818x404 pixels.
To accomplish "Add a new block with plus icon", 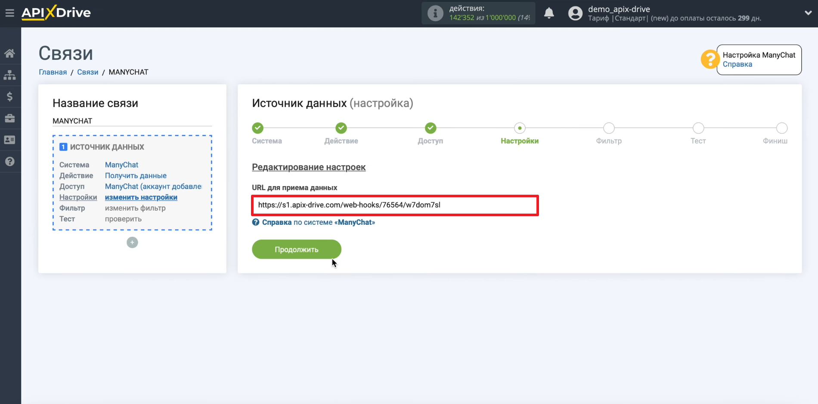I will pos(132,242).
